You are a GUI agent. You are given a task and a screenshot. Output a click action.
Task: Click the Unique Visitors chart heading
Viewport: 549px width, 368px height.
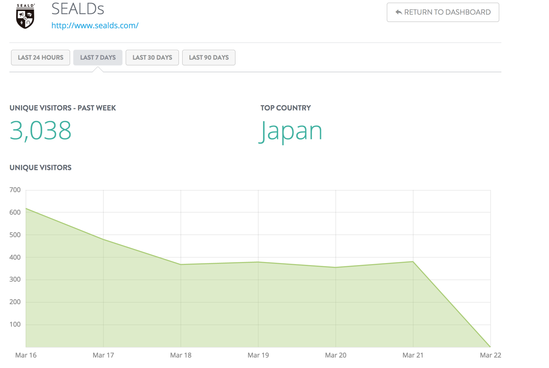pyautogui.click(x=40, y=168)
